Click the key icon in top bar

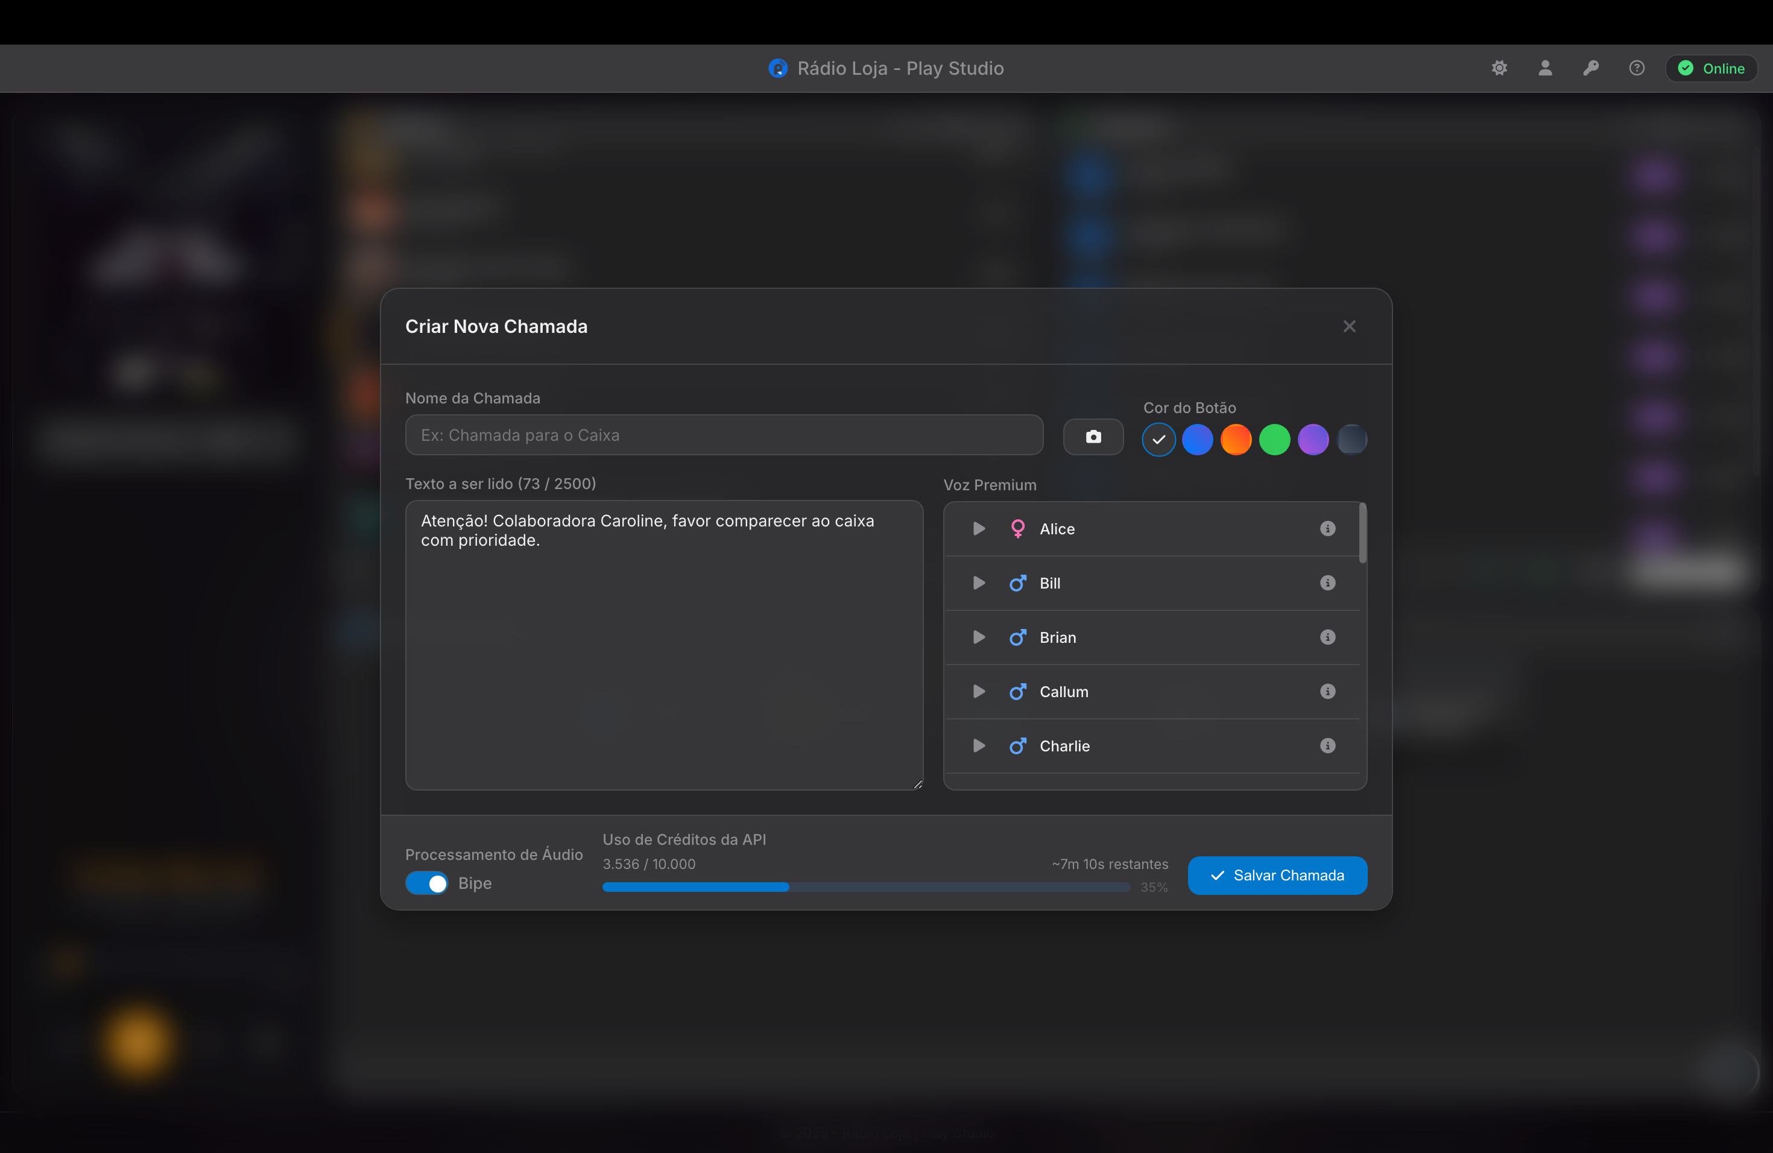(x=1590, y=69)
